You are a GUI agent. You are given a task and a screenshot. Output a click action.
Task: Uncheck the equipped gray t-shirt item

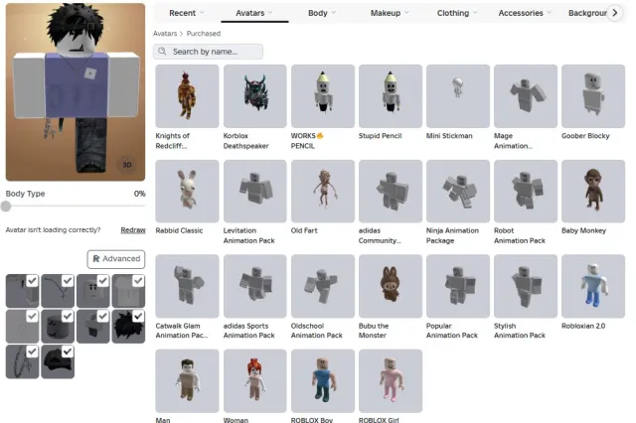tap(138, 280)
